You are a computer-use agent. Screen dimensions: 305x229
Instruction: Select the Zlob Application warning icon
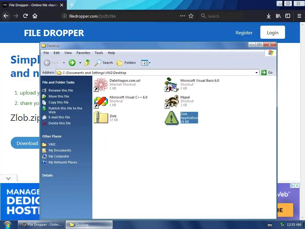172,118
